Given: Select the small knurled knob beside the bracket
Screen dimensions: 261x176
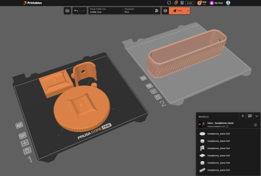Looking at the screenshot, I should pyautogui.click(x=94, y=85).
